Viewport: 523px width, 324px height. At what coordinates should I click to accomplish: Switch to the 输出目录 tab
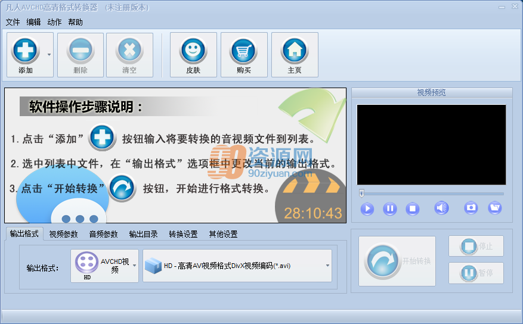tap(144, 235)
